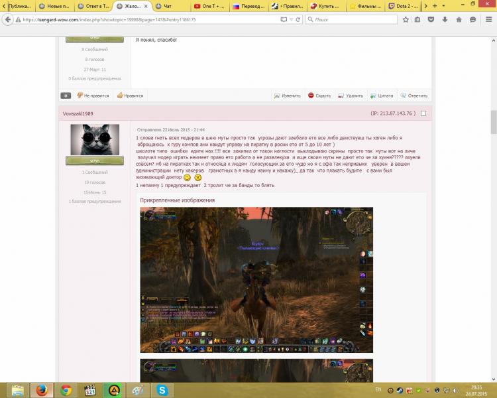Switch to the Перевод ... tab
The width and height of the screenshot is (497, 398).
[248, 6]
